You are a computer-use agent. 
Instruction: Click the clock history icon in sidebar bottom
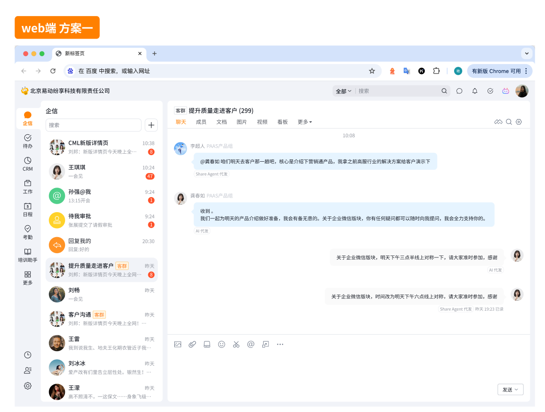(x=28, y=355)
